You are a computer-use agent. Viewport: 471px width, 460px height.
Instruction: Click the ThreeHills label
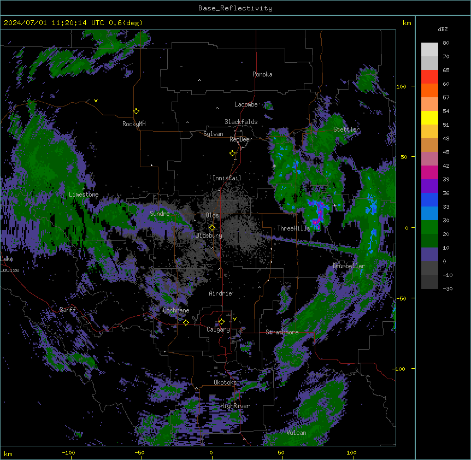[293, 228]
